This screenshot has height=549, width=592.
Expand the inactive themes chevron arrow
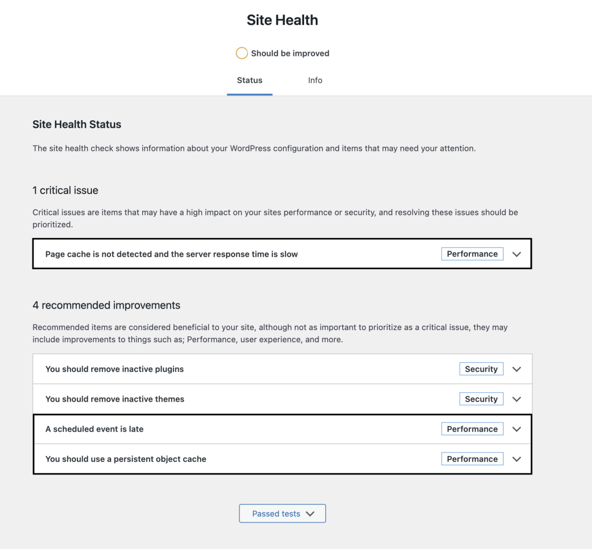pos(517,399)
